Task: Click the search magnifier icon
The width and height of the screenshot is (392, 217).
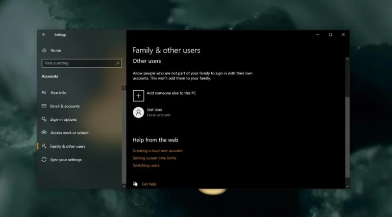Action: pos(118,63)
